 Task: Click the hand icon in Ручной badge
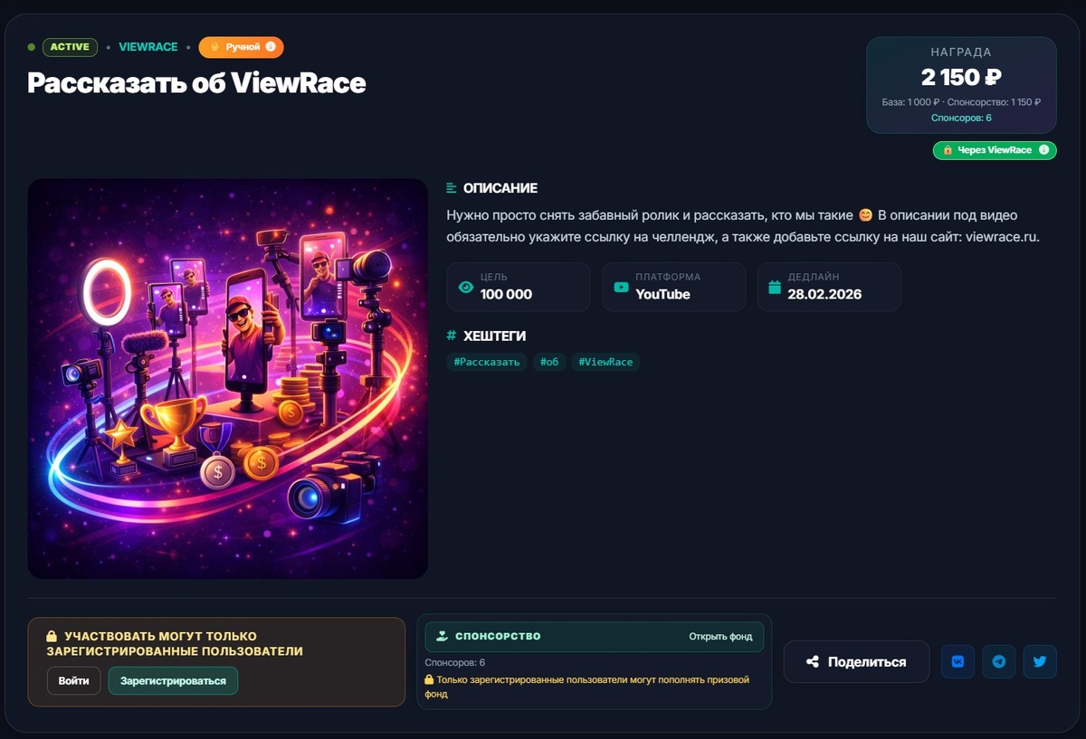point(214,47)
